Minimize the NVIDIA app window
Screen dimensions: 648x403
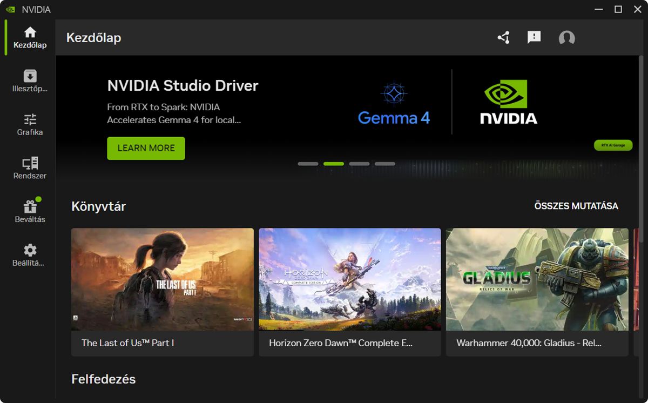pyautogui.click(x=598, y=9)
